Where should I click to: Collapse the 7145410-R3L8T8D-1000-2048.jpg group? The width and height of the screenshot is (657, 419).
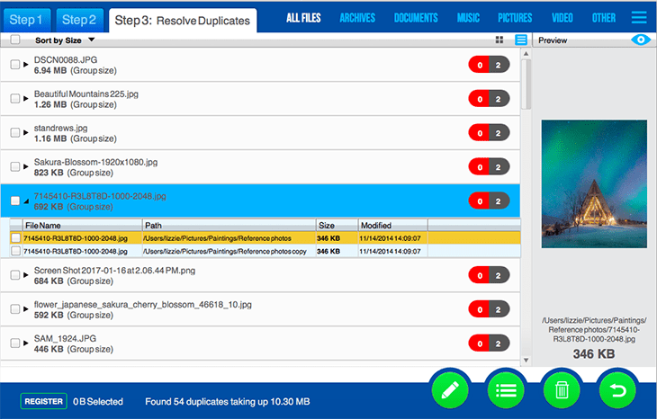pyautogui.click(x=26, y=201)
